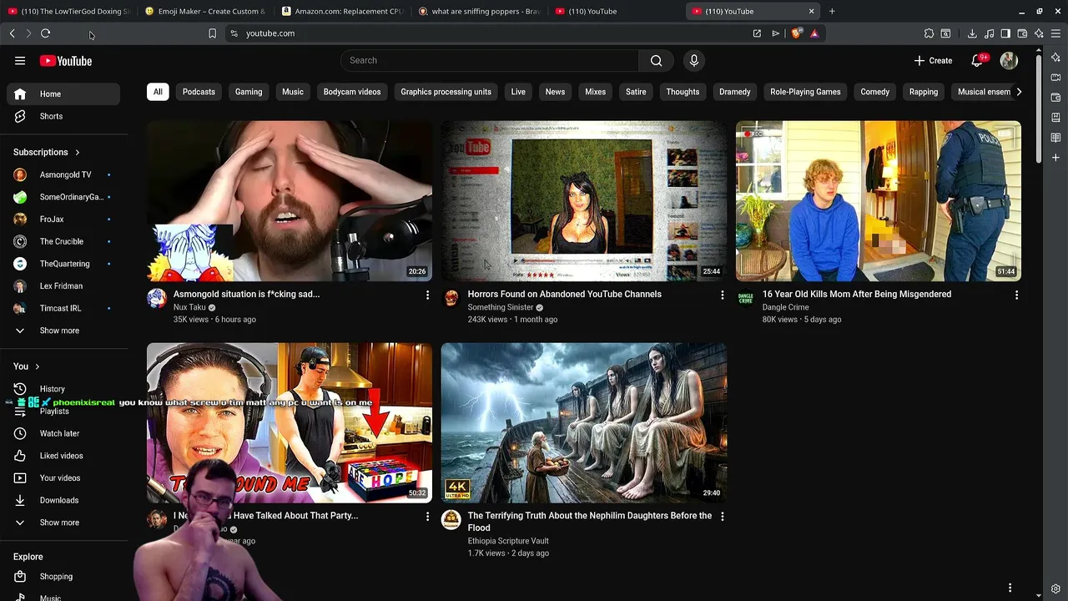Screen dimensions: 1068x601
Task: Select the Graphics processing units chip
Action: (x=446, y=92)
